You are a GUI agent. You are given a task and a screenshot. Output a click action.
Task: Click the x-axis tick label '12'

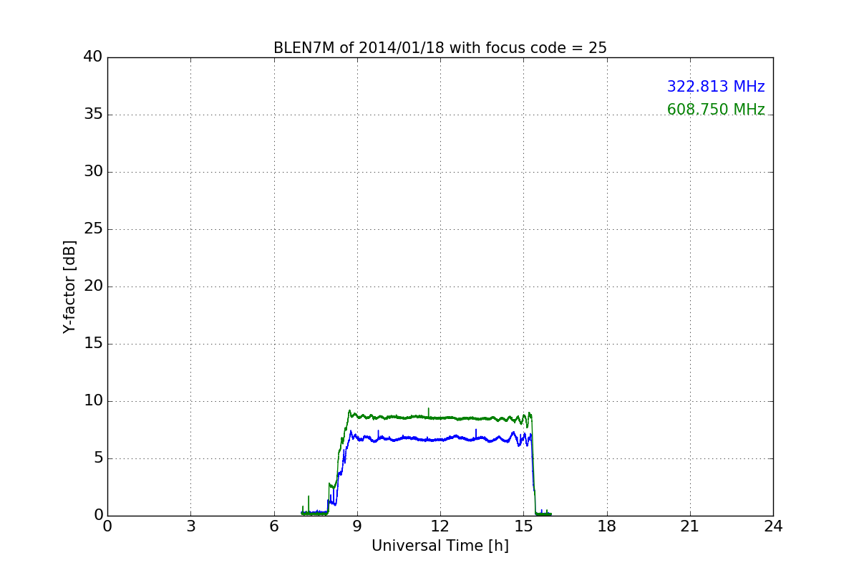click(x=440, y=526)
